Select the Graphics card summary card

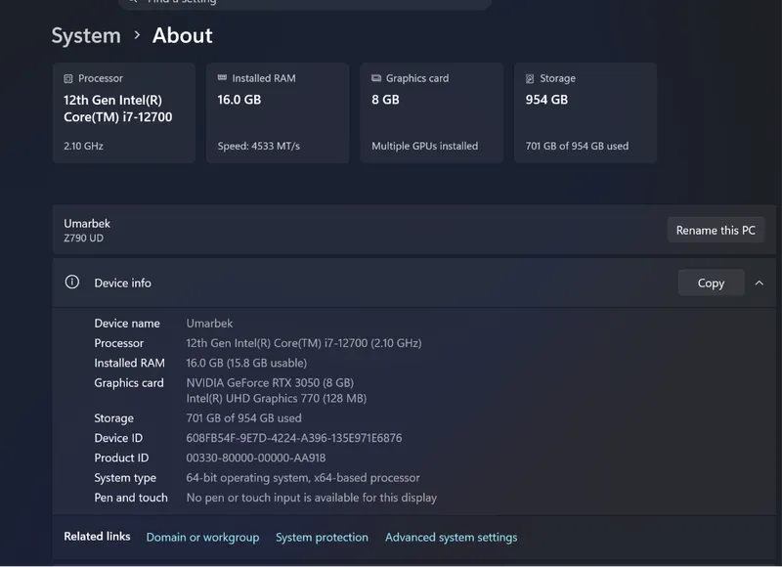(431, 112)
